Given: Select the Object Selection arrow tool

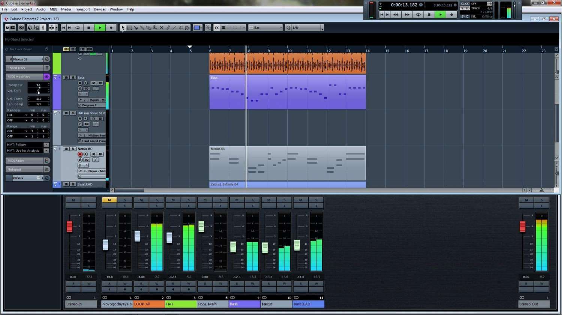Looking at the screenshot, I should tap(123, 28).
